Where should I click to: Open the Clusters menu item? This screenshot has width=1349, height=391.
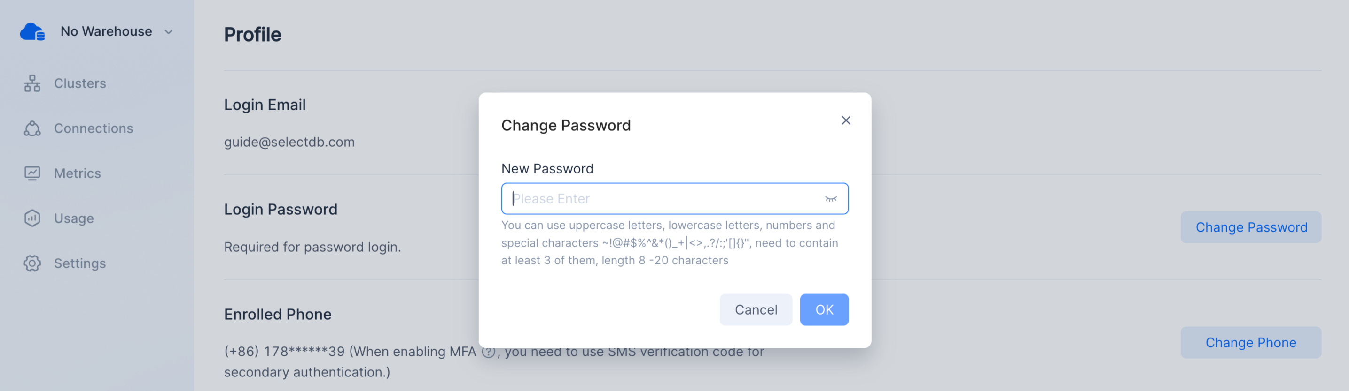pos(80,83)
